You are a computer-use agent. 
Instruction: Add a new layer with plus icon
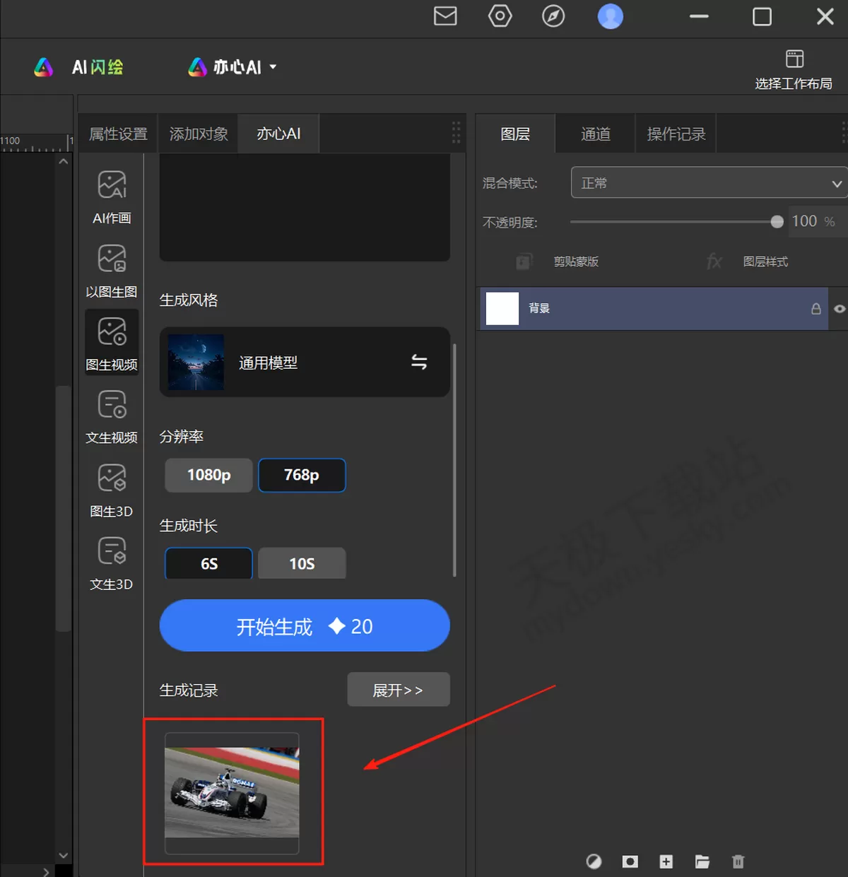tap(666, 861)
